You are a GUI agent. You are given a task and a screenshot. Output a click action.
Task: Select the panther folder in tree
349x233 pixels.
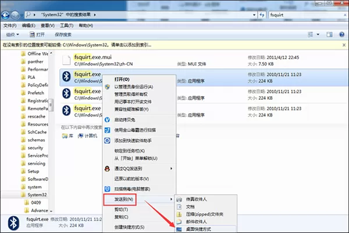33,61
